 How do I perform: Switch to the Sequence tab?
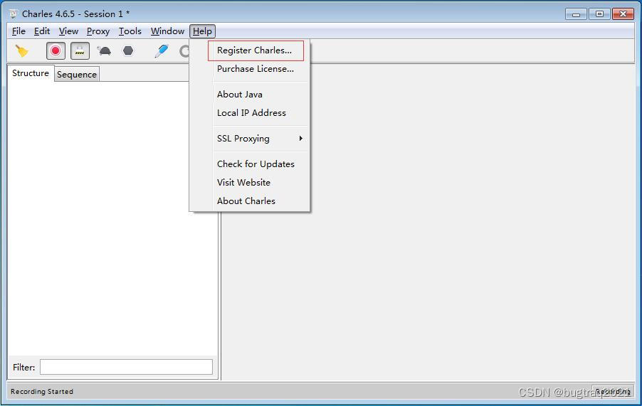tap(77, 75)
